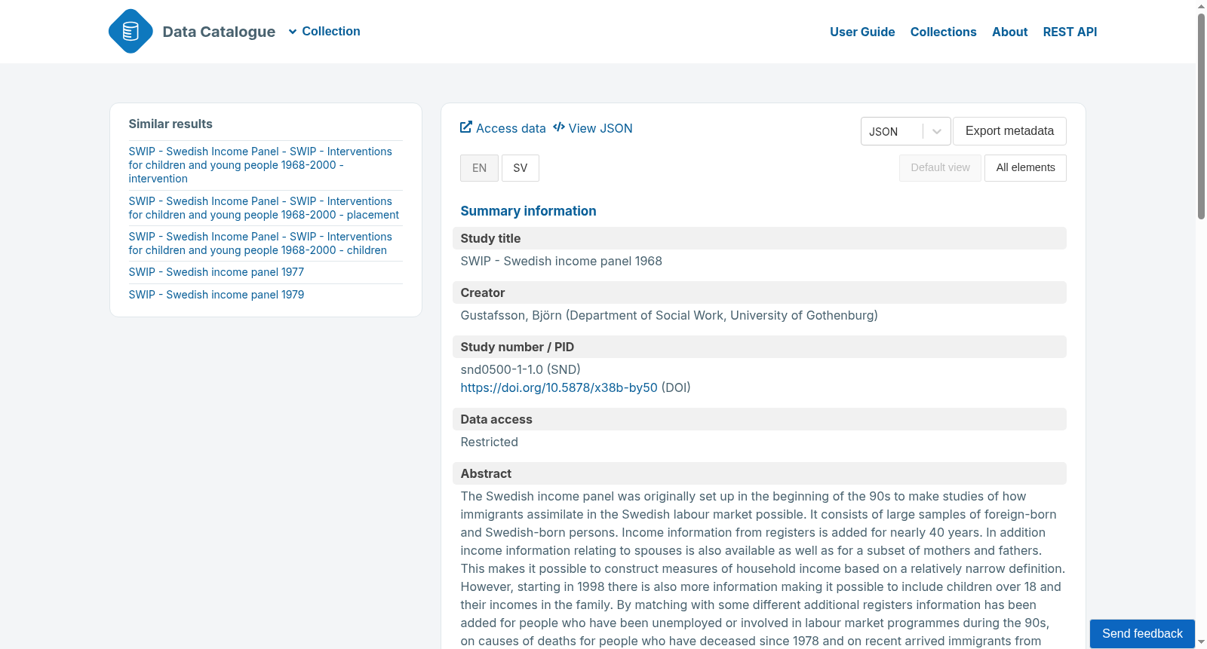Open the Access data link
Viewport: 1207px width, 649px height.
[503, 128]
